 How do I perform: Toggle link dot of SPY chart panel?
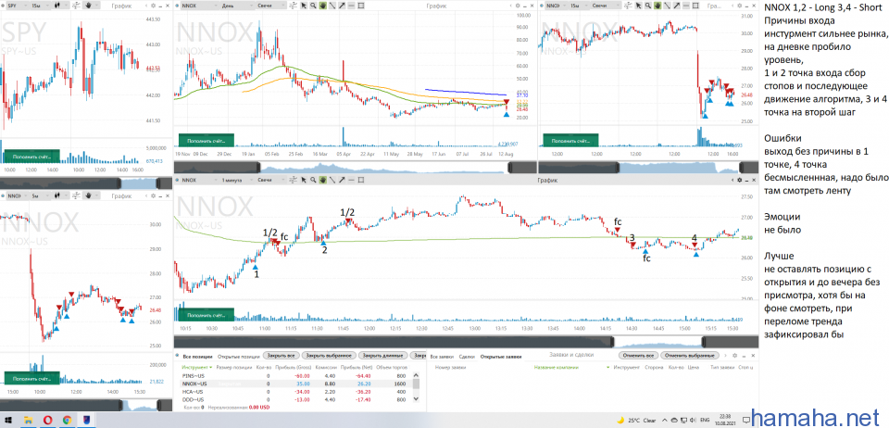(x=3, y=6)
